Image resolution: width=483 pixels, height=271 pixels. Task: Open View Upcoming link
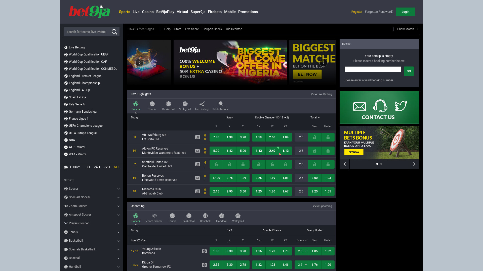(x=323, y=206)
